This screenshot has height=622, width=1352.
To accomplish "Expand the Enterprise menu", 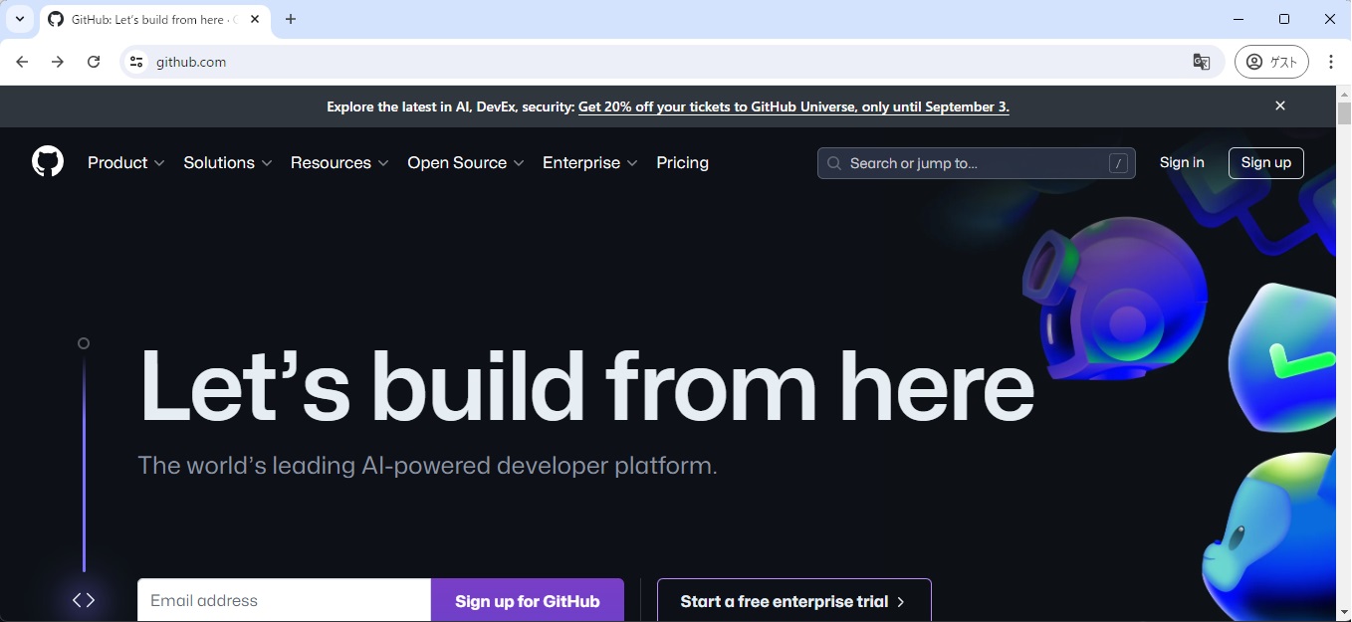I will (590, 162).
